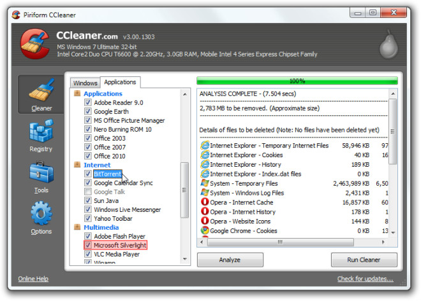Screen dimensions: 421x301
Task: Switch to the Applications tab
Action: [x=120, y=82]
